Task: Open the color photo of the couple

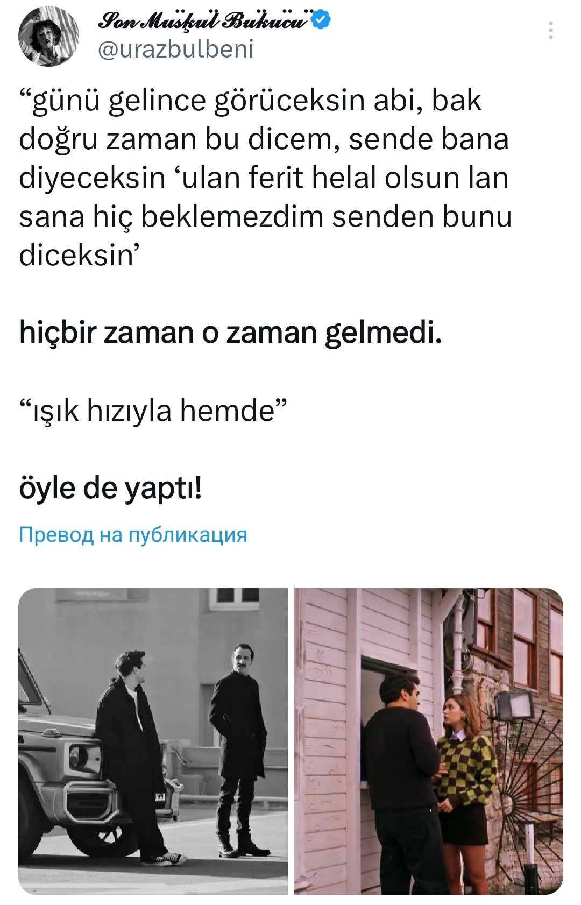Action: 428,741
